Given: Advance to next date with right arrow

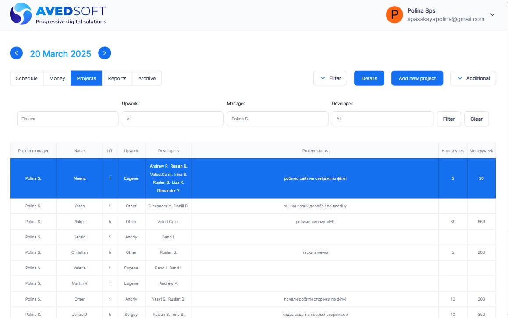Looking at the screenshot, I should point(104,53).
